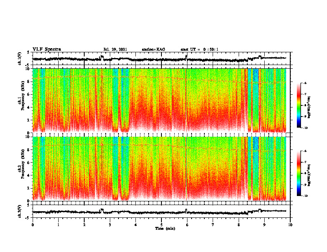Click the ch.1 colorbar "-7" tick value
Image resolution: width=327 pixels, height=252 pixels.
(305, 94)
